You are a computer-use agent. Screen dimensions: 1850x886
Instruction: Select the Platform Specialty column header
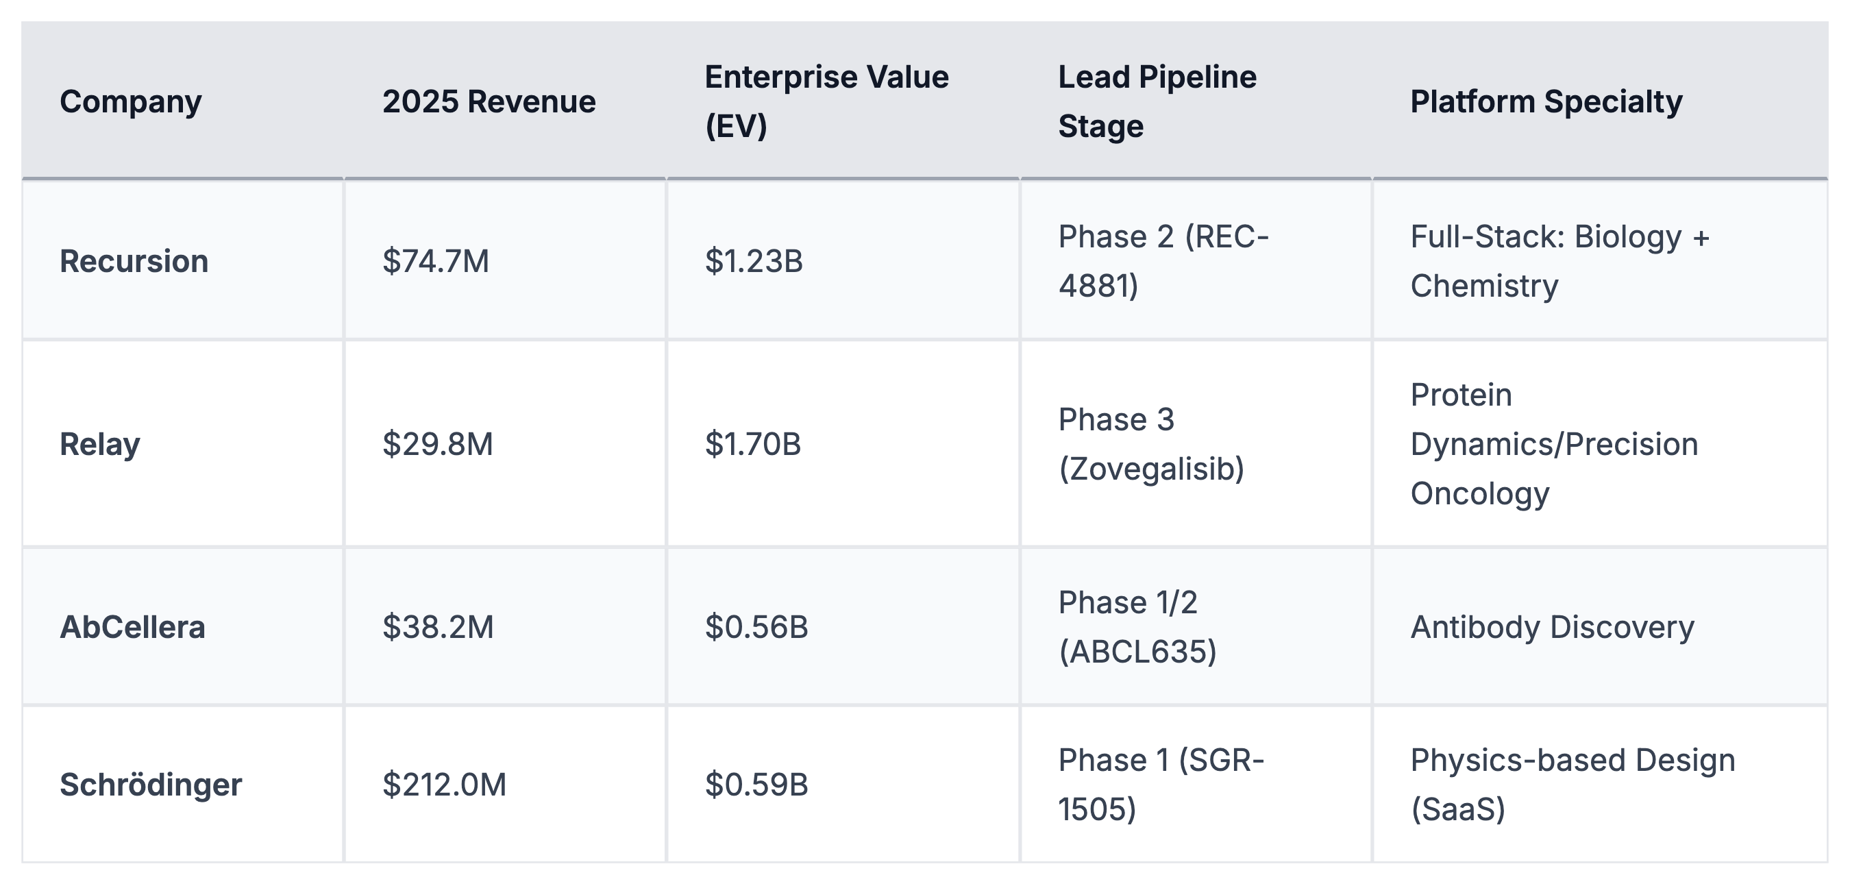tap(1546, 101)
